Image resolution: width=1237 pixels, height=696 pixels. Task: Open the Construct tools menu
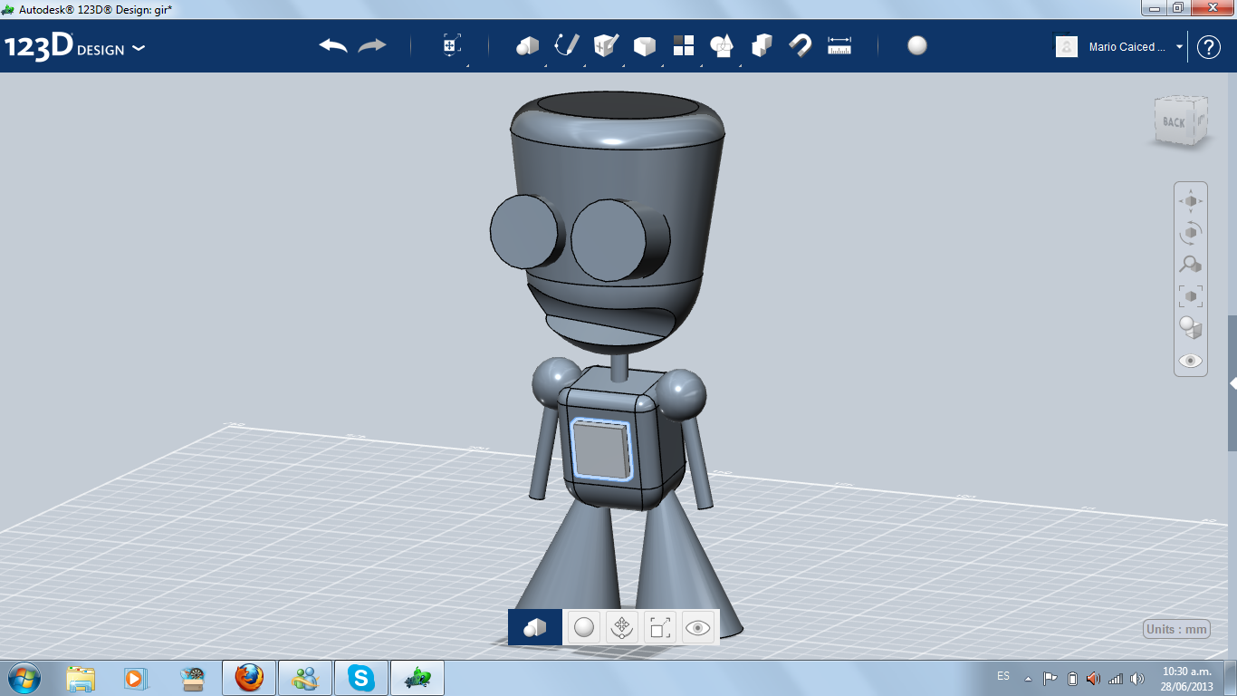coord(606,45)
